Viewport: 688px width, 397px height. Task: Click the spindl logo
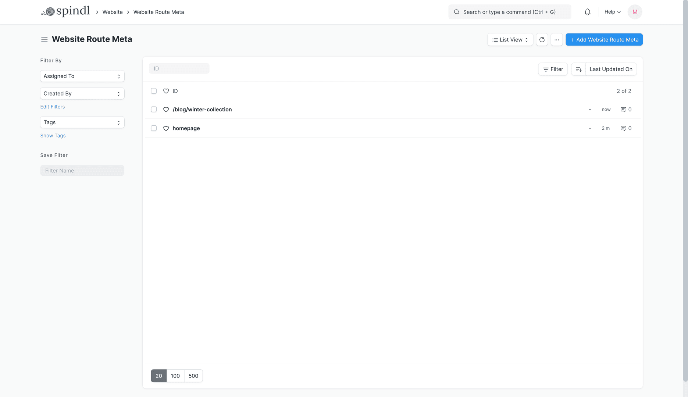tap(65, 12)
